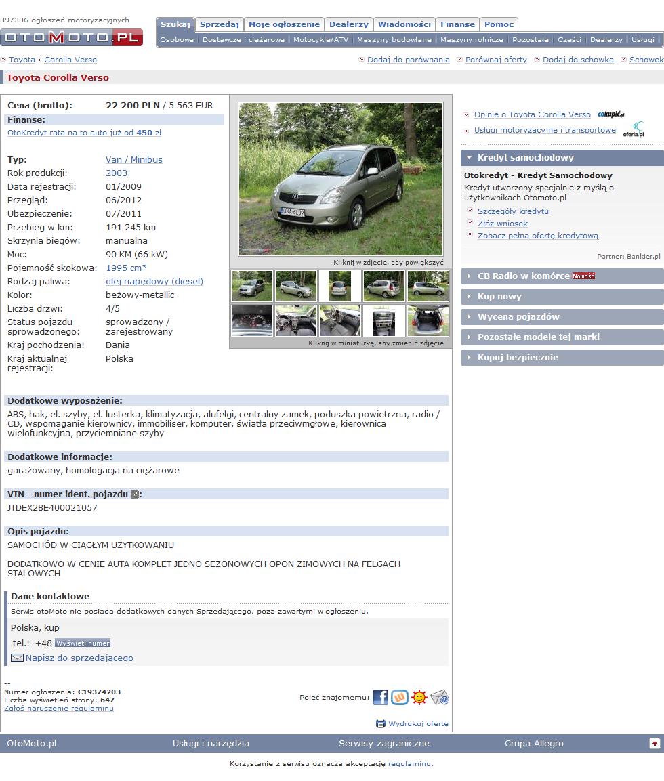Click Złóż wniosek

tap(503, 224)
